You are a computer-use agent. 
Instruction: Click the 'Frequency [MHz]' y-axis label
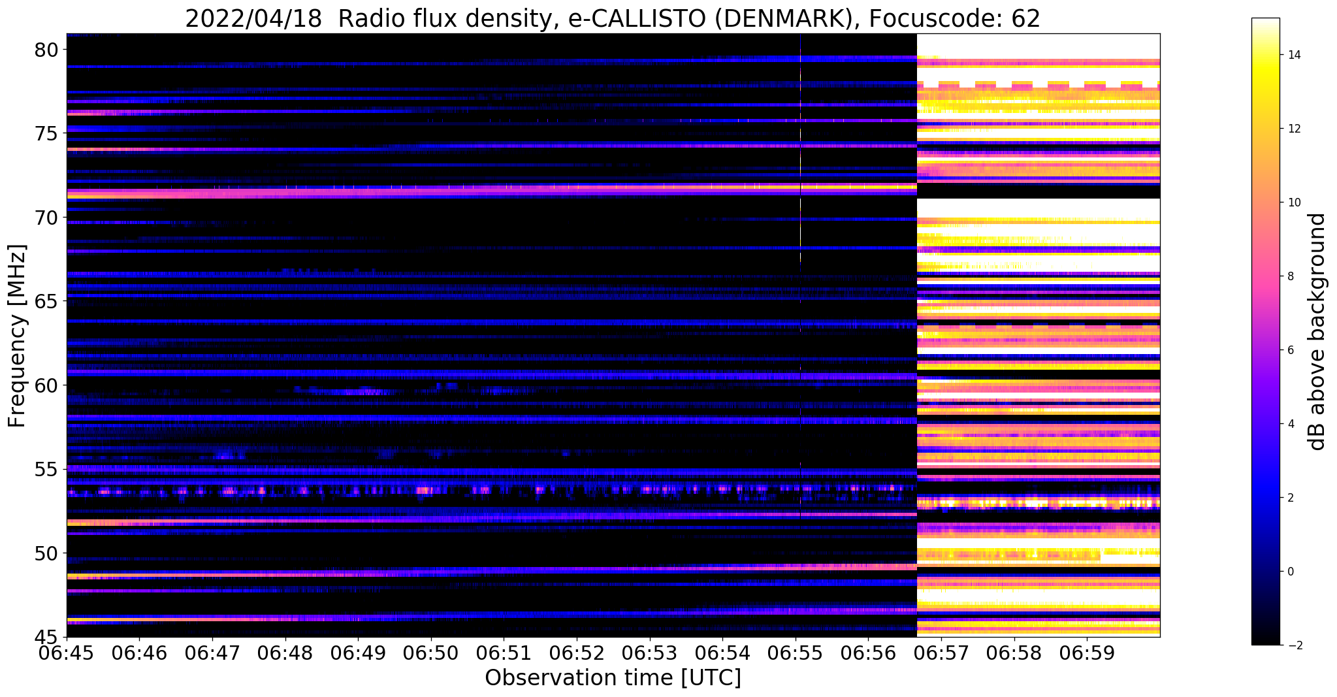[17, 336]
